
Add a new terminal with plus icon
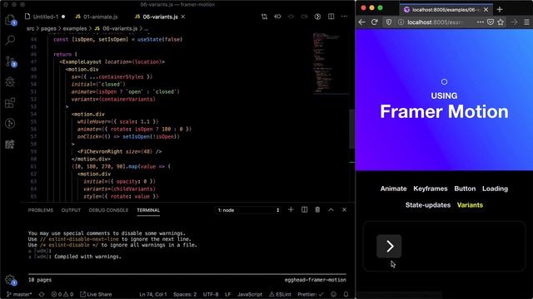click(x=291, y=210)
